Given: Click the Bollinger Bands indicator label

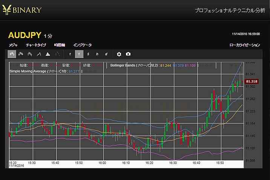Looking at the screenshot, I should pyautogui.click(x=134, y=66).
